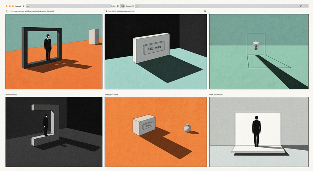Click the caption under the man-in-frame thumbnail

tap(11, 95)
